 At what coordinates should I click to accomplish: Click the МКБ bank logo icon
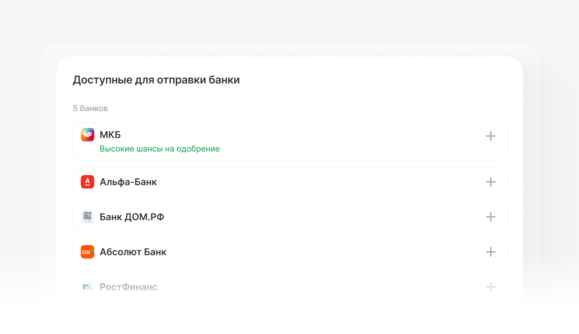pyautogui.click(x=88, y=135)
